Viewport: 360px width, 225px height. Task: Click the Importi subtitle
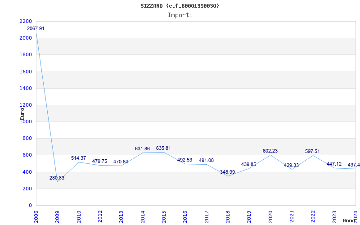[180, 15]
